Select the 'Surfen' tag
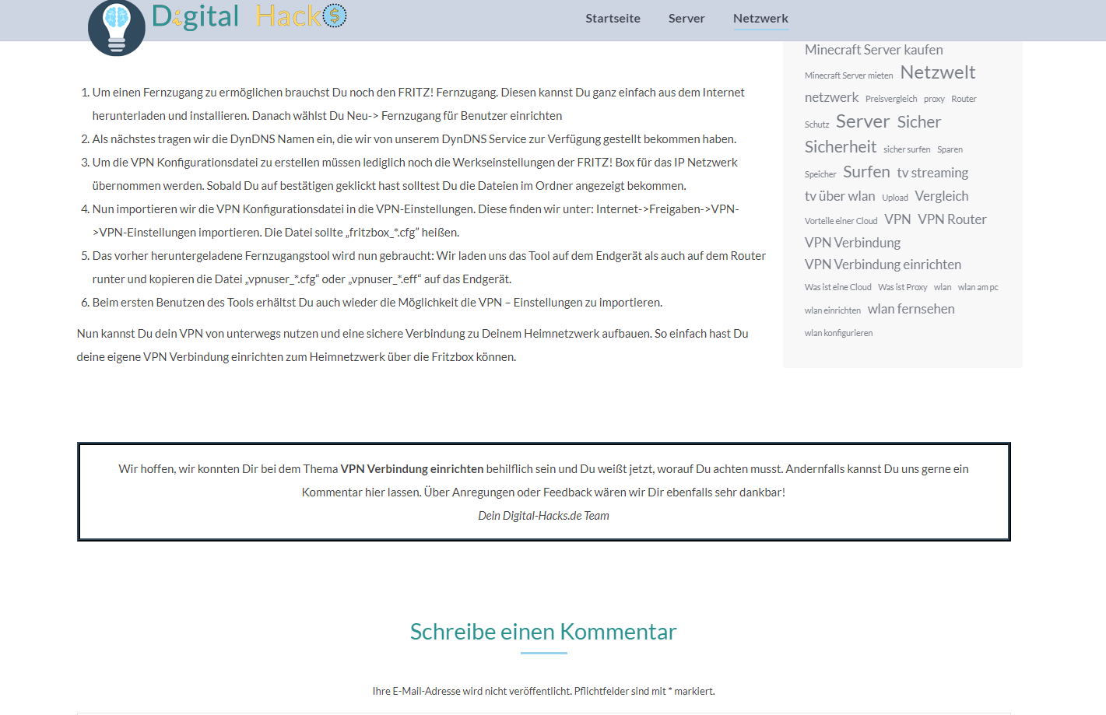Image resolution: width=1106 pixels, height=715 pixels. click(866, 172)
